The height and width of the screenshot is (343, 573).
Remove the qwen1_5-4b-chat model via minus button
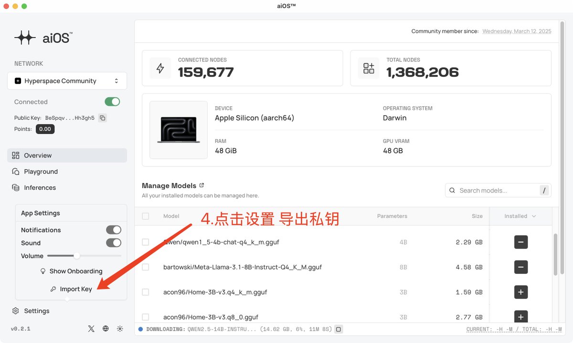point(521,242)
